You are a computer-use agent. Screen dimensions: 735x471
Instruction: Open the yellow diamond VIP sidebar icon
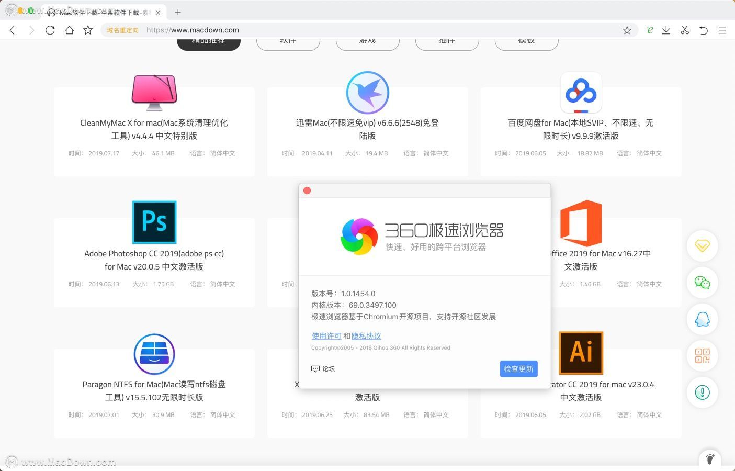702,245
